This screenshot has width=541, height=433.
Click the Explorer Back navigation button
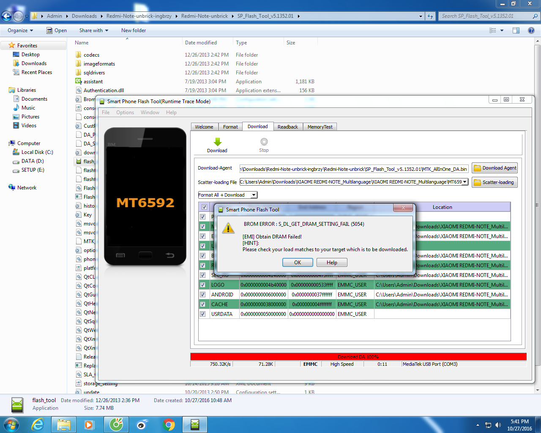pos(7,16)
